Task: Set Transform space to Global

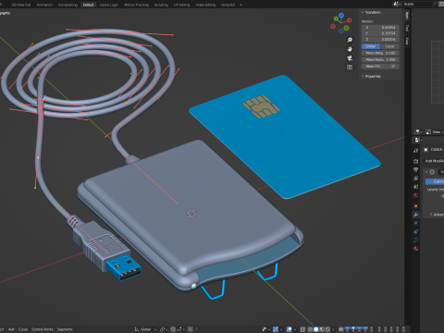Action: click(x=371, y=46)
